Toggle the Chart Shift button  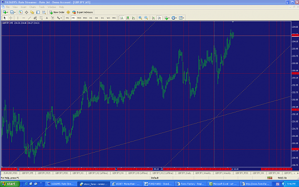tap(159, 18)
